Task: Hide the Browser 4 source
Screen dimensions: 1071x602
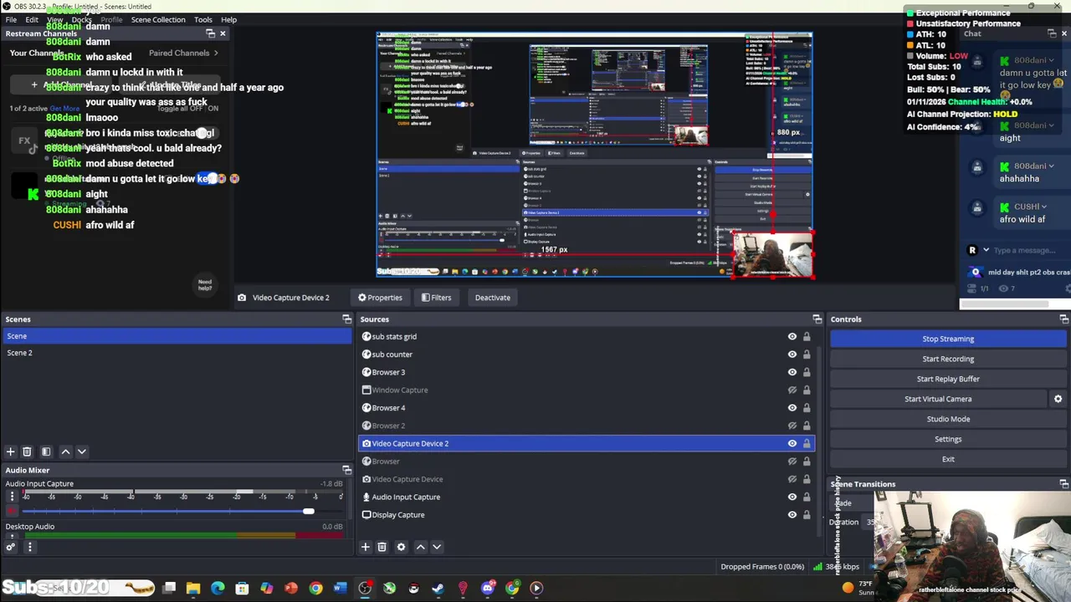Action: point(792,408)
